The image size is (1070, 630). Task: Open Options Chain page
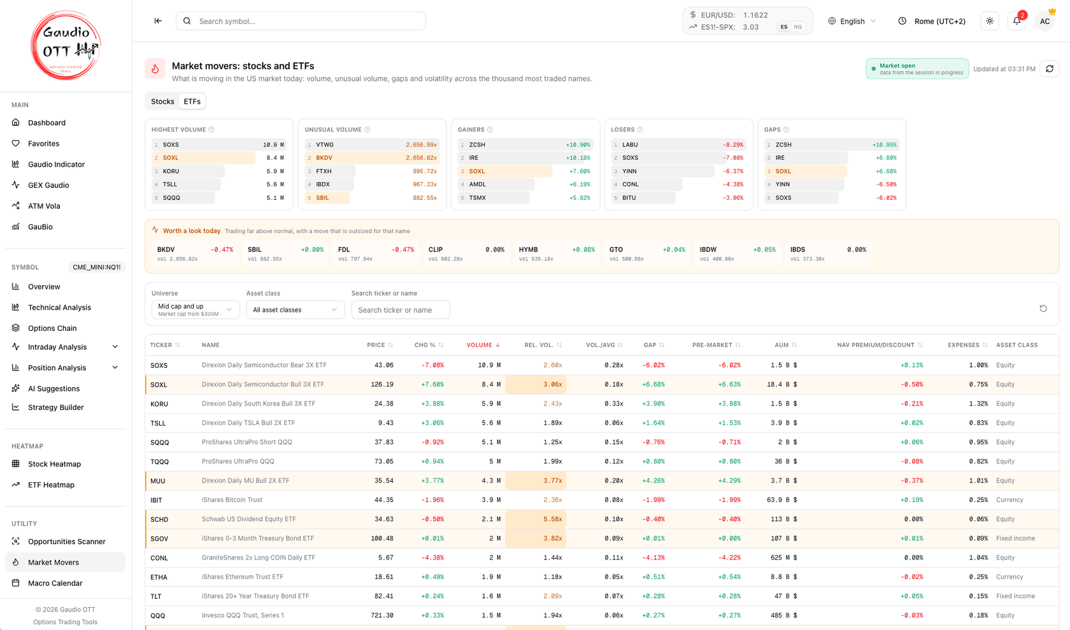point(65,328)
